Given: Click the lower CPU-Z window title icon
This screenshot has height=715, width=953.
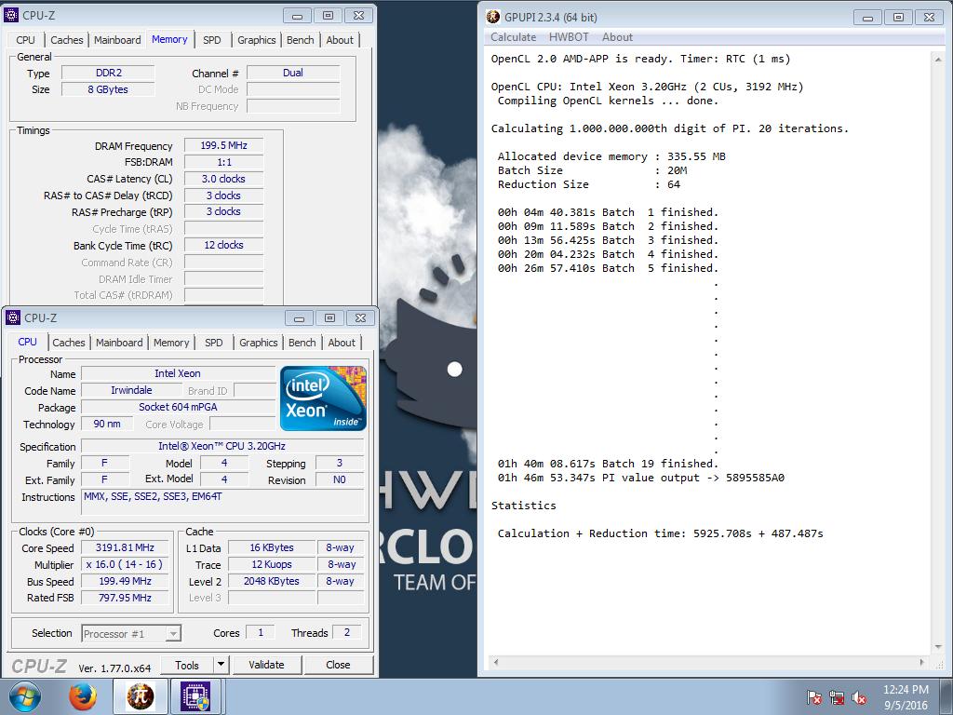Looking at the screenshot, I should [13, 317].
